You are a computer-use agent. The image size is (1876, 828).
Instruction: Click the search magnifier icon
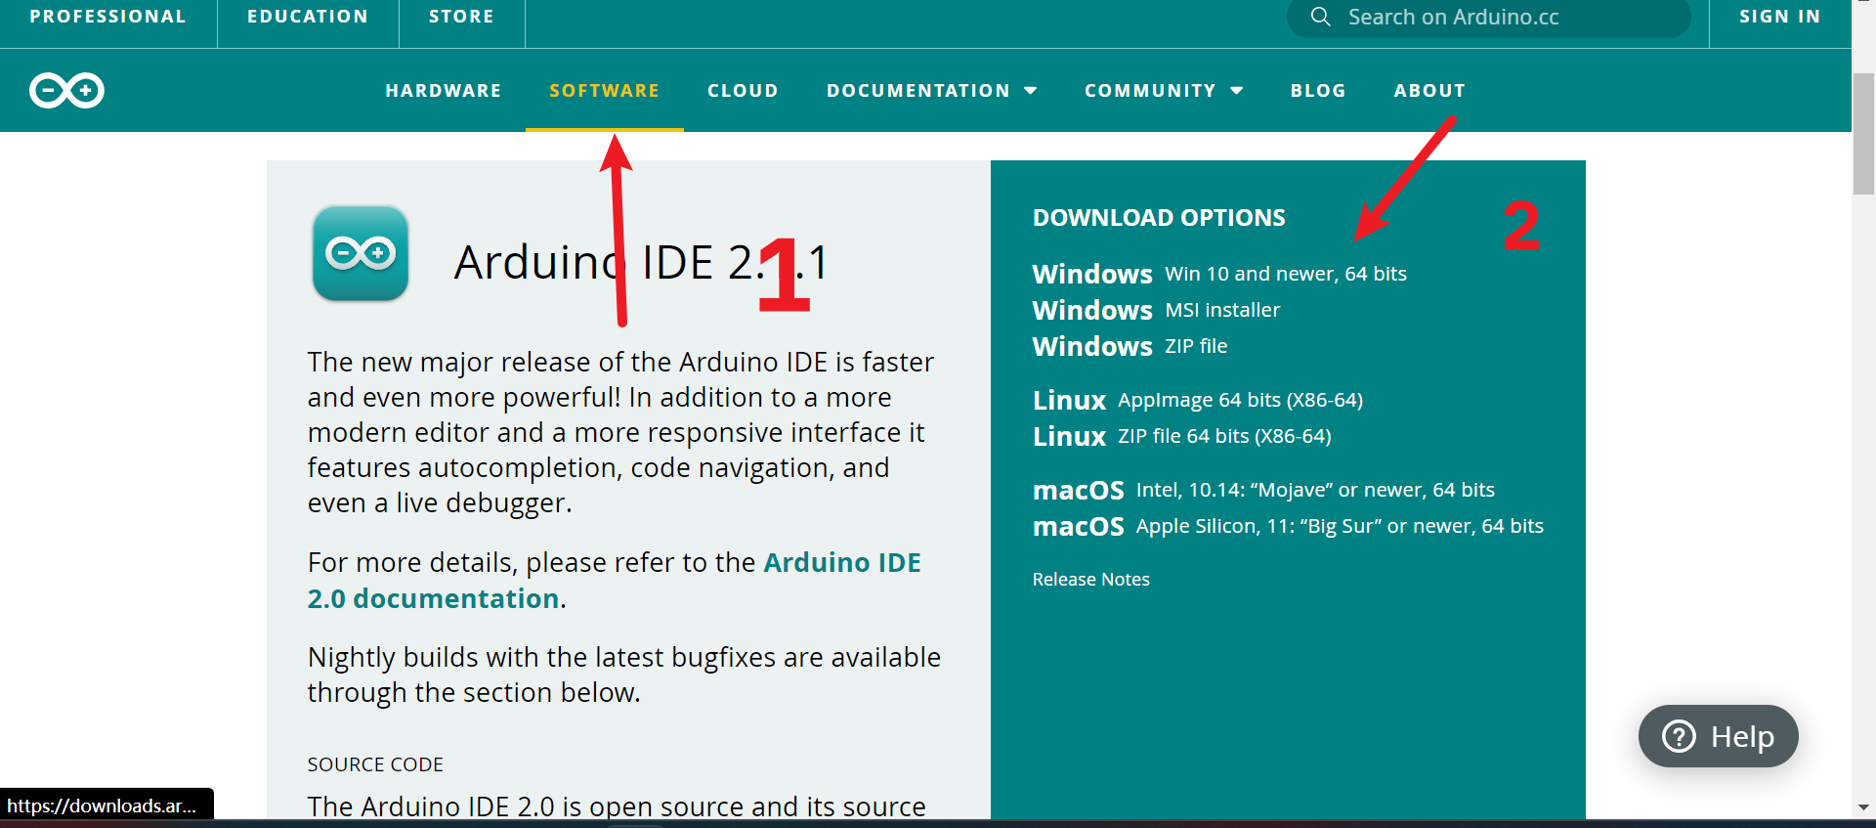1320,17
